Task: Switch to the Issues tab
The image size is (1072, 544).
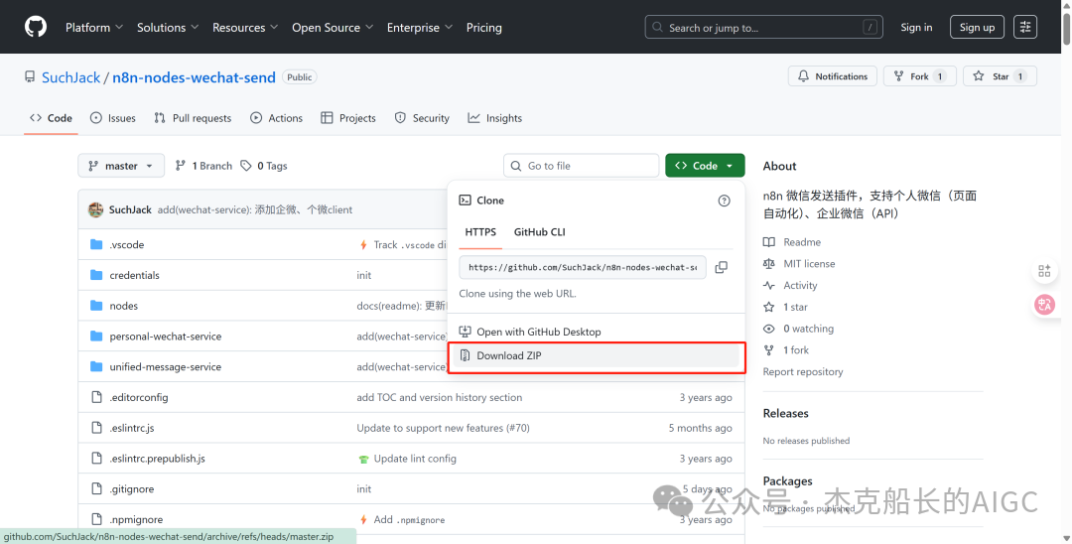Action: coord(113,118)
